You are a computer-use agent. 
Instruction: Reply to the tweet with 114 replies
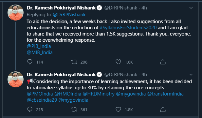click(30, 62)
